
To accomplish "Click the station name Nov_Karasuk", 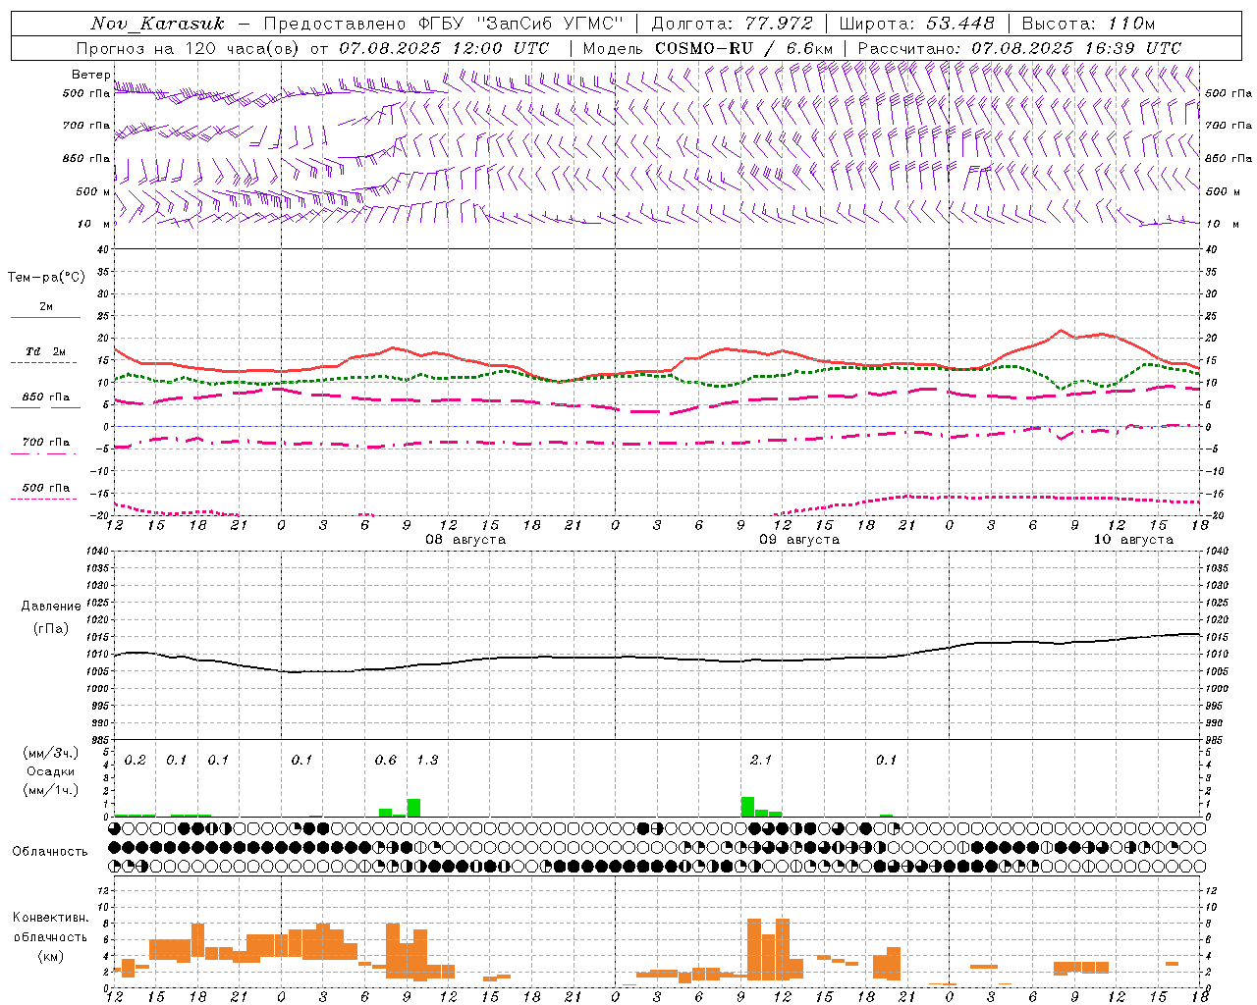I will (x=157, y=24).
